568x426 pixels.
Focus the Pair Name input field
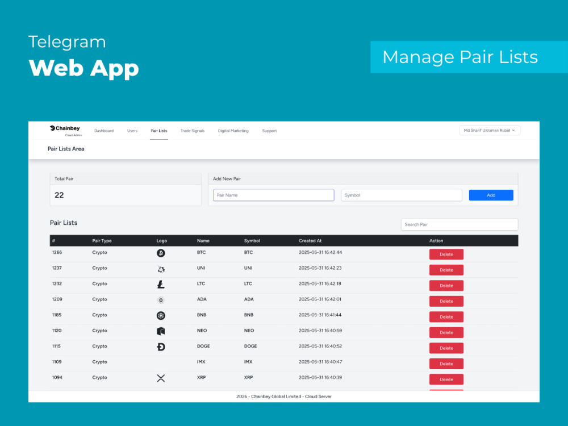tap(274, 195)
